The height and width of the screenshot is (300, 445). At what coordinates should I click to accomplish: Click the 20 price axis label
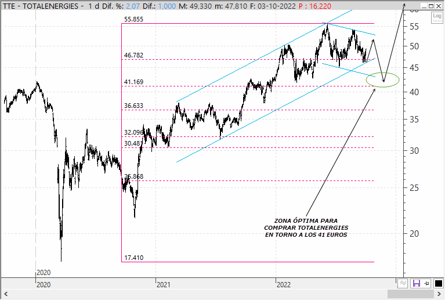pyautogui.click(x=414, y=234)
